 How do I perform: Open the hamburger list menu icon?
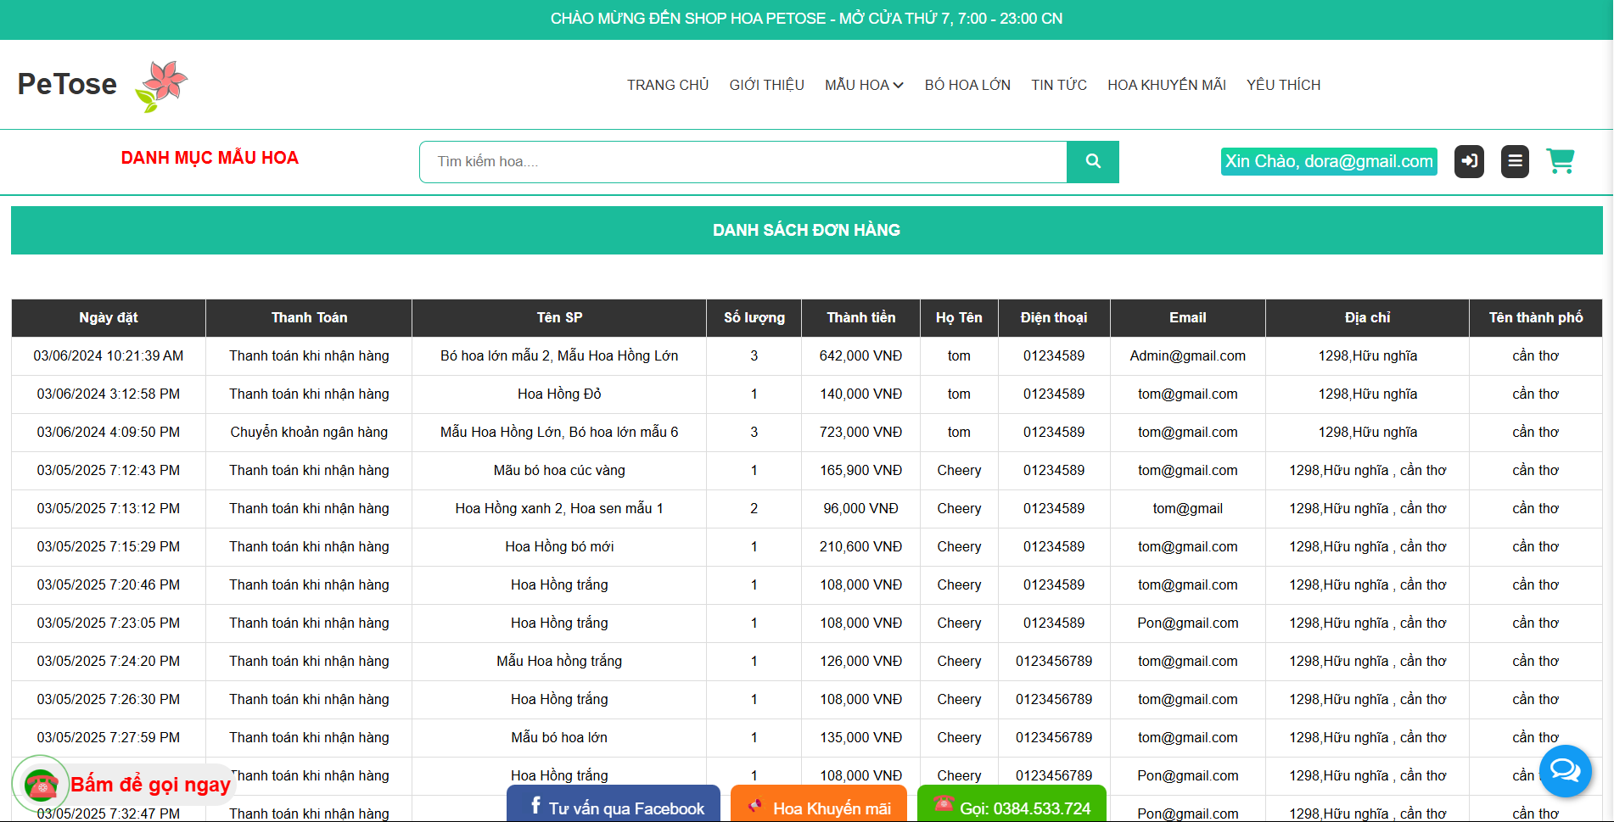tap(1515, 161)
